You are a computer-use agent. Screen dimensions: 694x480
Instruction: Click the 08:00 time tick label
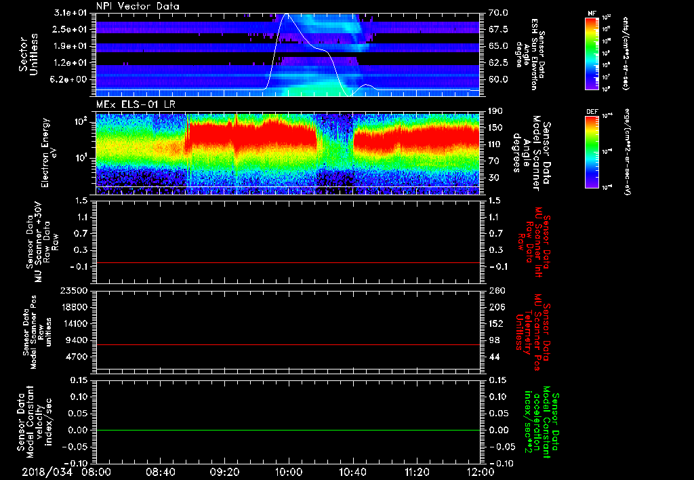coord(96,472)
